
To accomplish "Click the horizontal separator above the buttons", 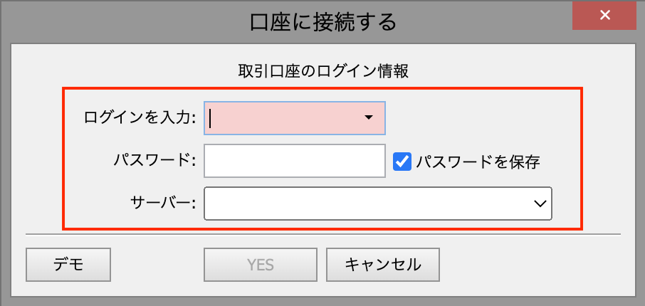I will (322, 233).
